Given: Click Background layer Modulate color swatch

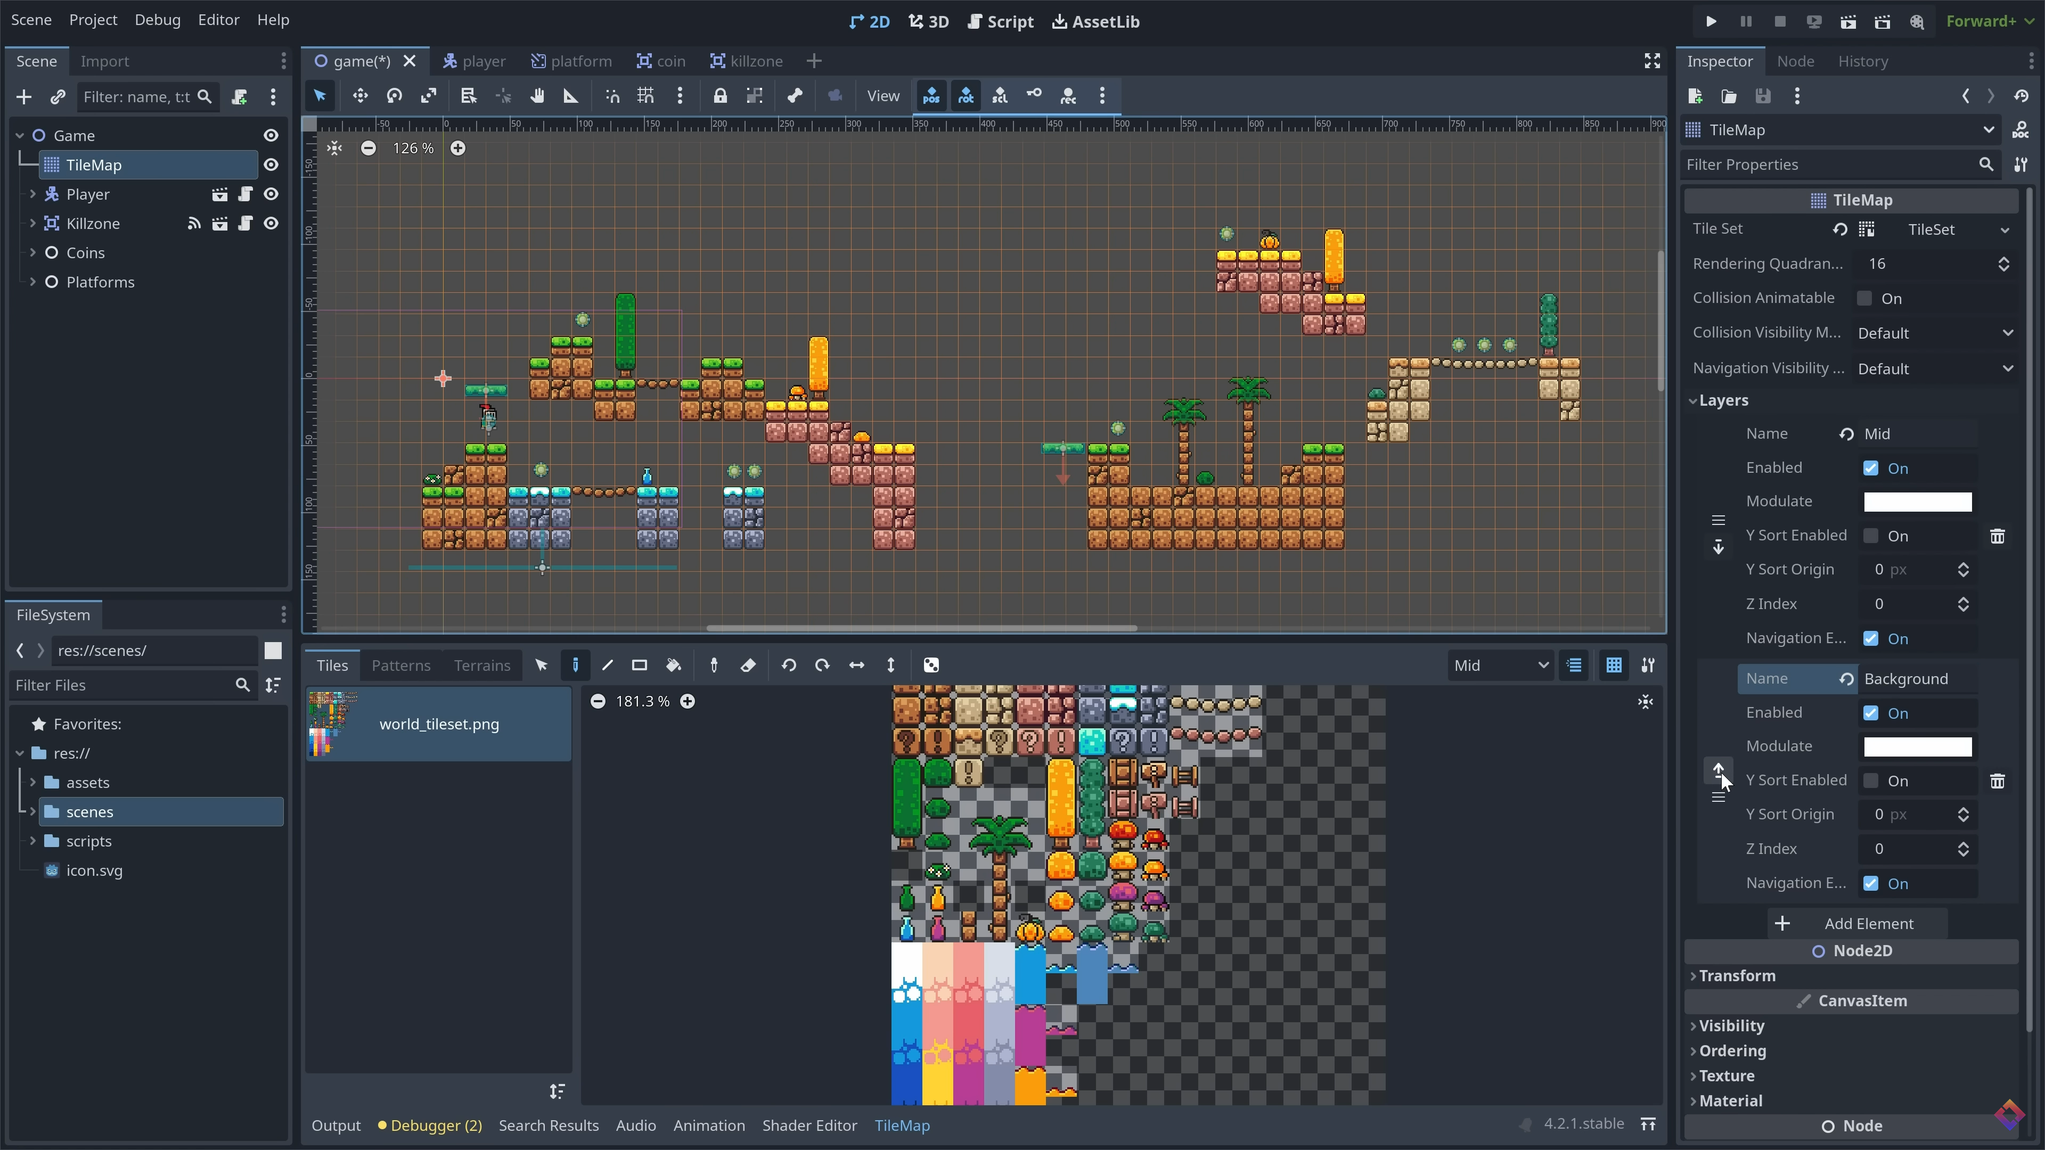Looking at the screenshot, I should [1917, 747].
